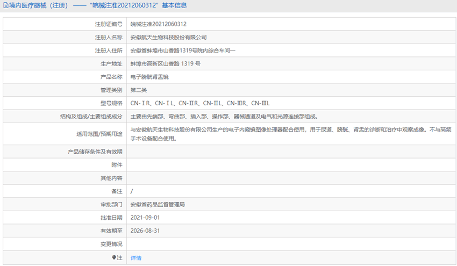Click the 结构及组成/主要组成成分 label
Viewport: 457px width, 266px height.
91,116
